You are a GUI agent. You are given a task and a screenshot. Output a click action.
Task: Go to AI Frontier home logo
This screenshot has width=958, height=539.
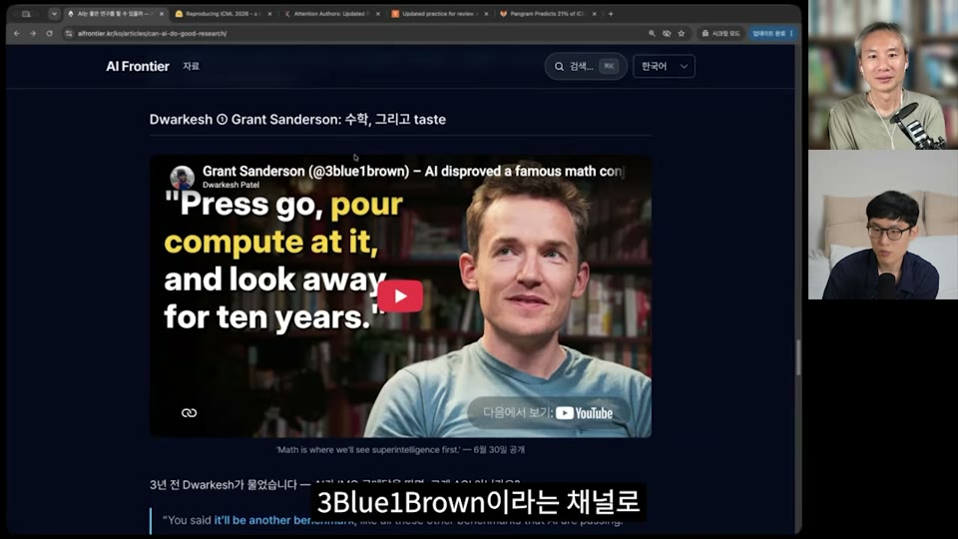click(138, 66)
